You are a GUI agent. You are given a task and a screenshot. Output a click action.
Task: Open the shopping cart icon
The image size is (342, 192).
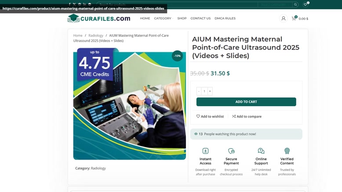pyautogui.click(x=294, y=18)
